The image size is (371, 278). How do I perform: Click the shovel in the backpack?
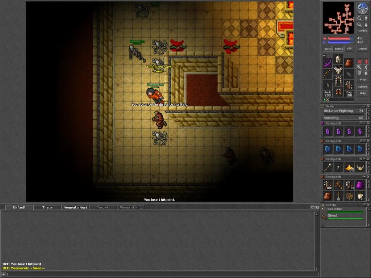coord(338,196)
